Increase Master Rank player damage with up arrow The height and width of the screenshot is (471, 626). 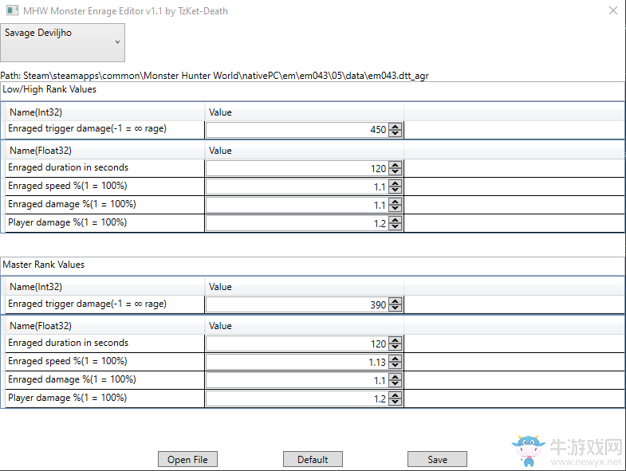coord(396,396)
